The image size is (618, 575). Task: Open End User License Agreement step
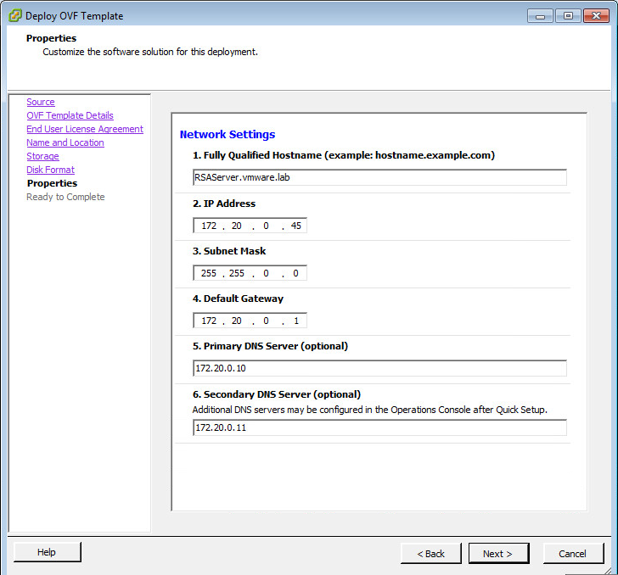coord(85,129)
